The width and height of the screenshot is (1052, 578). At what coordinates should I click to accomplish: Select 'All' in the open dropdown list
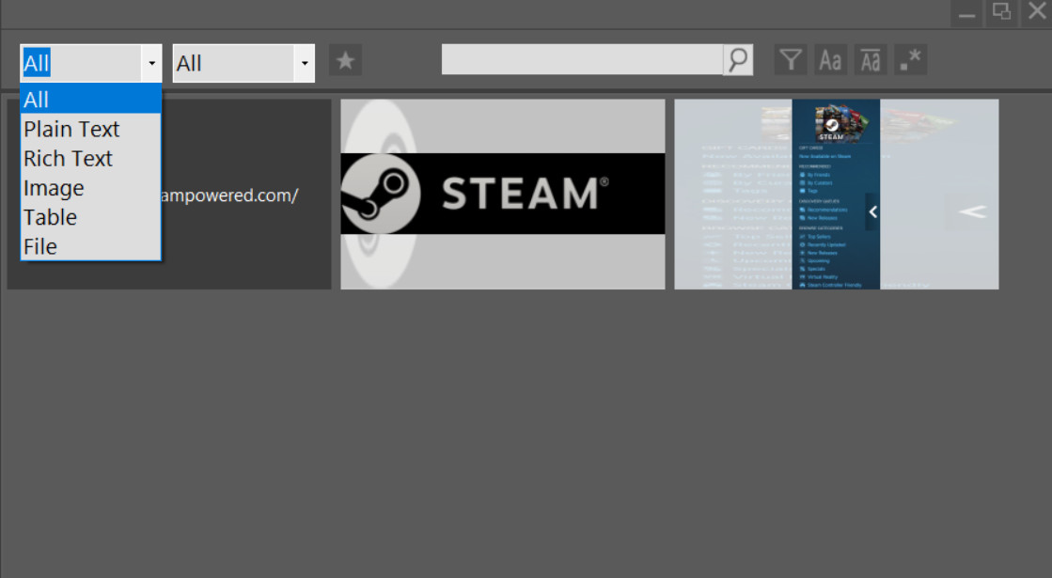pos(90,100)
